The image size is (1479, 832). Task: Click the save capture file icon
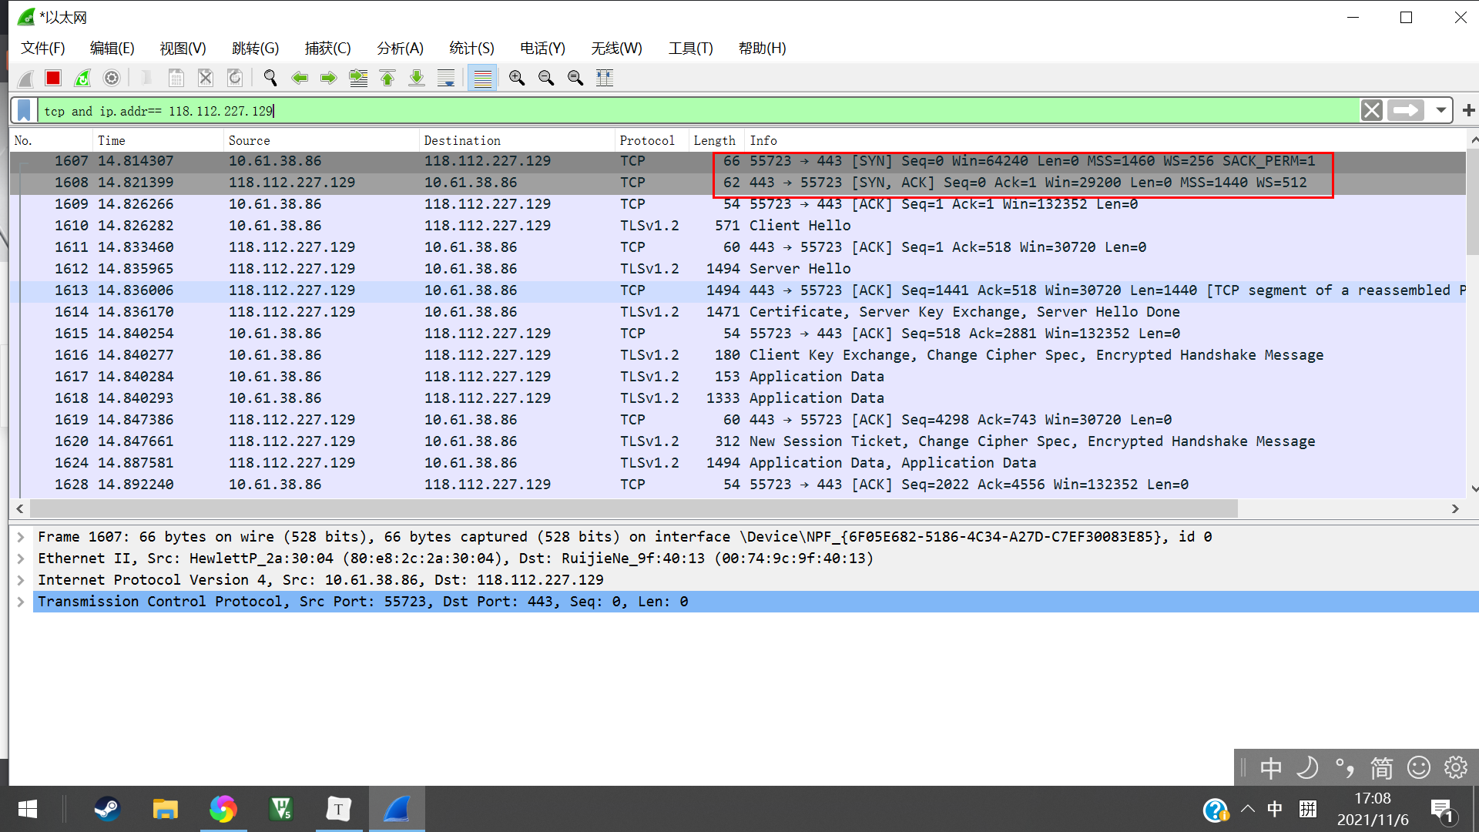(x=176, y=78)
